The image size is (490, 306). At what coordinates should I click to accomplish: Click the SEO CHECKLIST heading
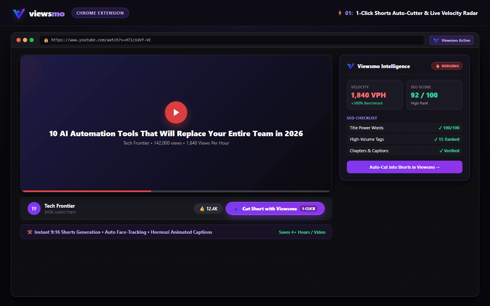click(362, 118)
